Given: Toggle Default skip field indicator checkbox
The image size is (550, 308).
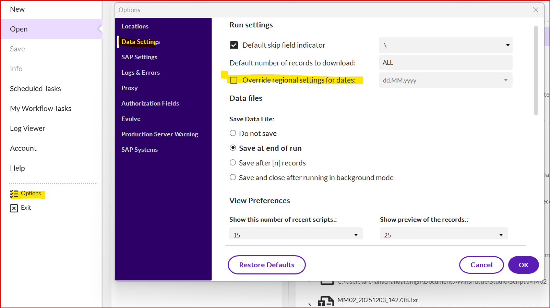Looking at the screenshot, I should (x=234, y=45).
